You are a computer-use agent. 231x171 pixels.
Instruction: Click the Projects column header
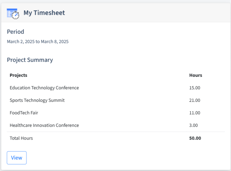click(x=18, y=75)
